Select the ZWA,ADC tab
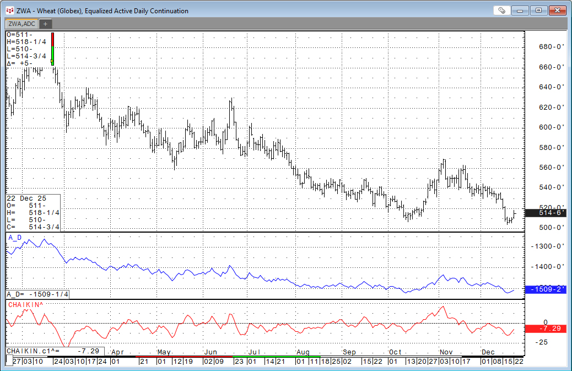This screenshot has height=371, width=572. point(21,24)
